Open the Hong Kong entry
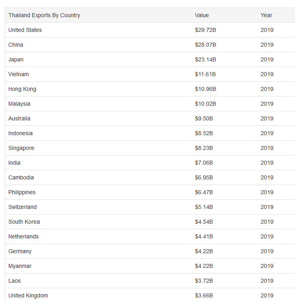The height and width of the screenshot is (301, 295). [22, 89]
